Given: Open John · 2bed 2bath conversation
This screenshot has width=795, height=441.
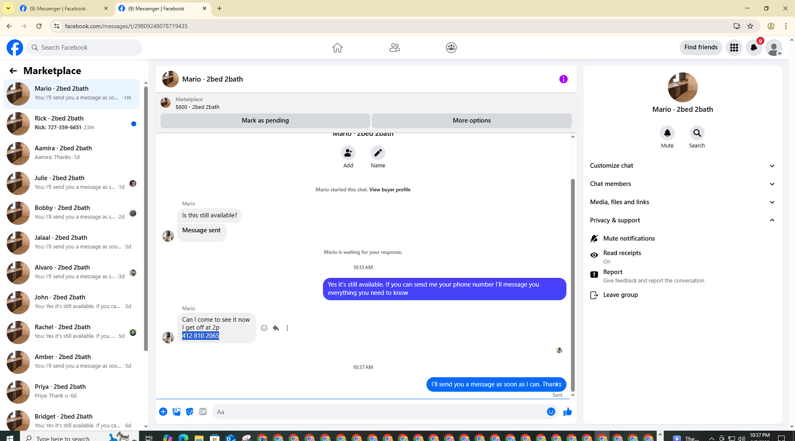Looking at the screenshot, I should coord(72,302).
